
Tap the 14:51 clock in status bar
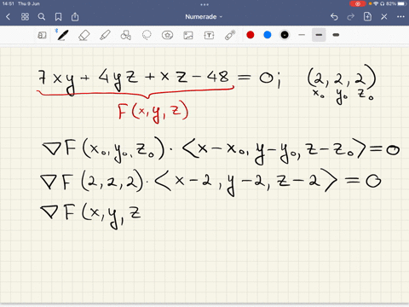point(9,3)
